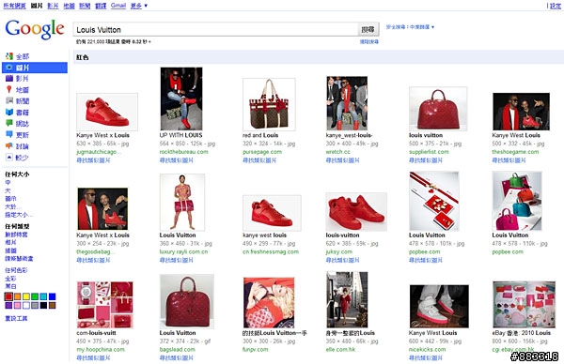
Task: Open the juksy.com pair of red sneakers thumbnail
Action: pos(356,212)
